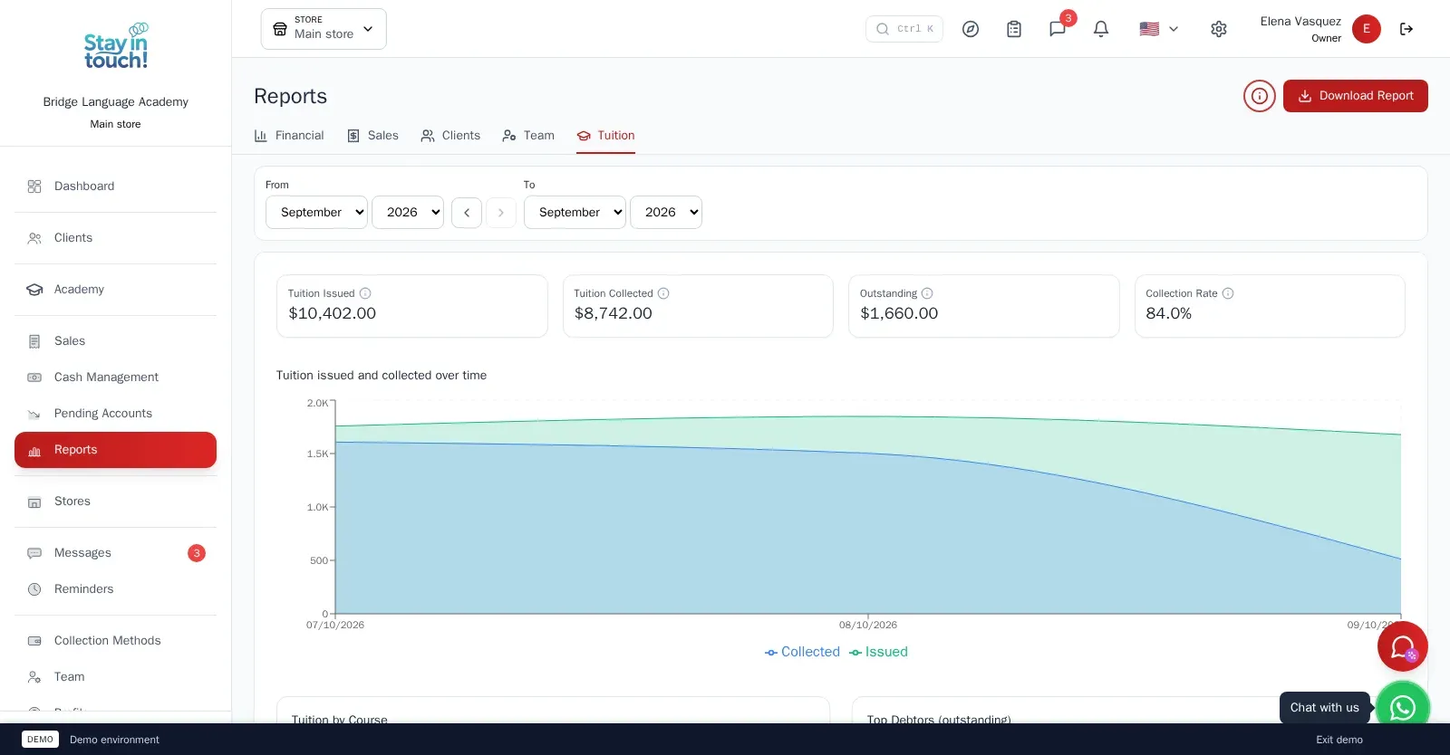
Task: Go to previous month with left chevron
Action: 467,213
